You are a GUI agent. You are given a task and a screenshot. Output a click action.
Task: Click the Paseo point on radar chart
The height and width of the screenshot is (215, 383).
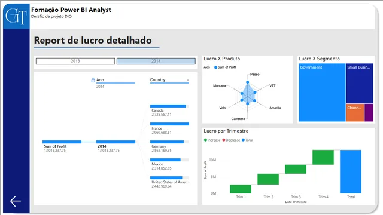(247, 82)
